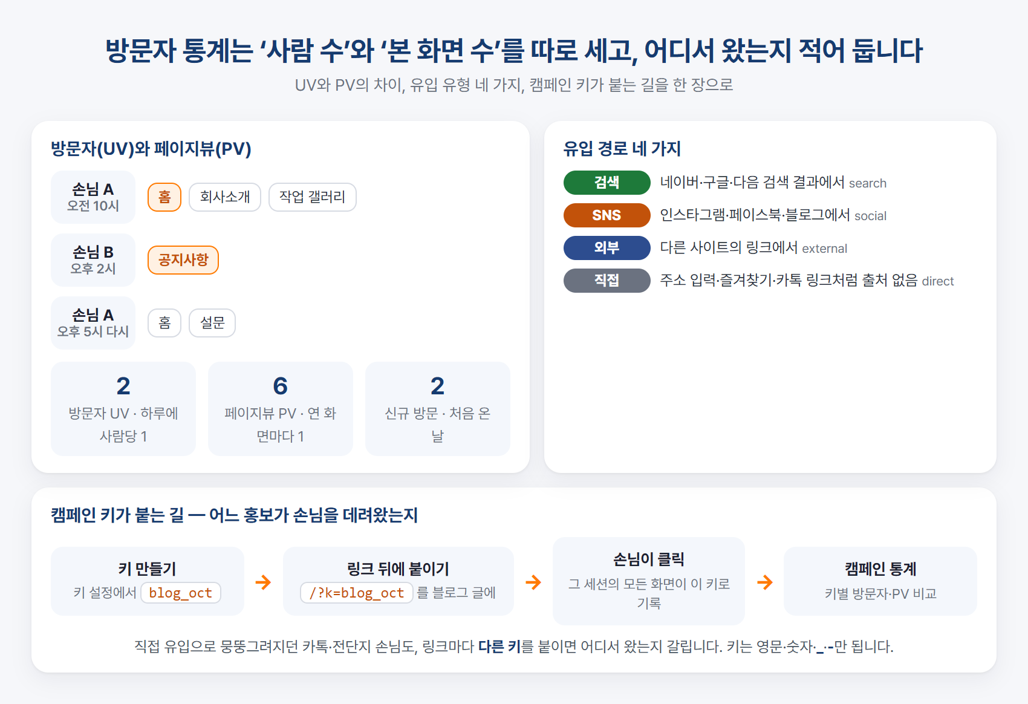Click the blue 외부 badge
The height and width of the screenshot is (704, 1028).
(x=607, y=248)
